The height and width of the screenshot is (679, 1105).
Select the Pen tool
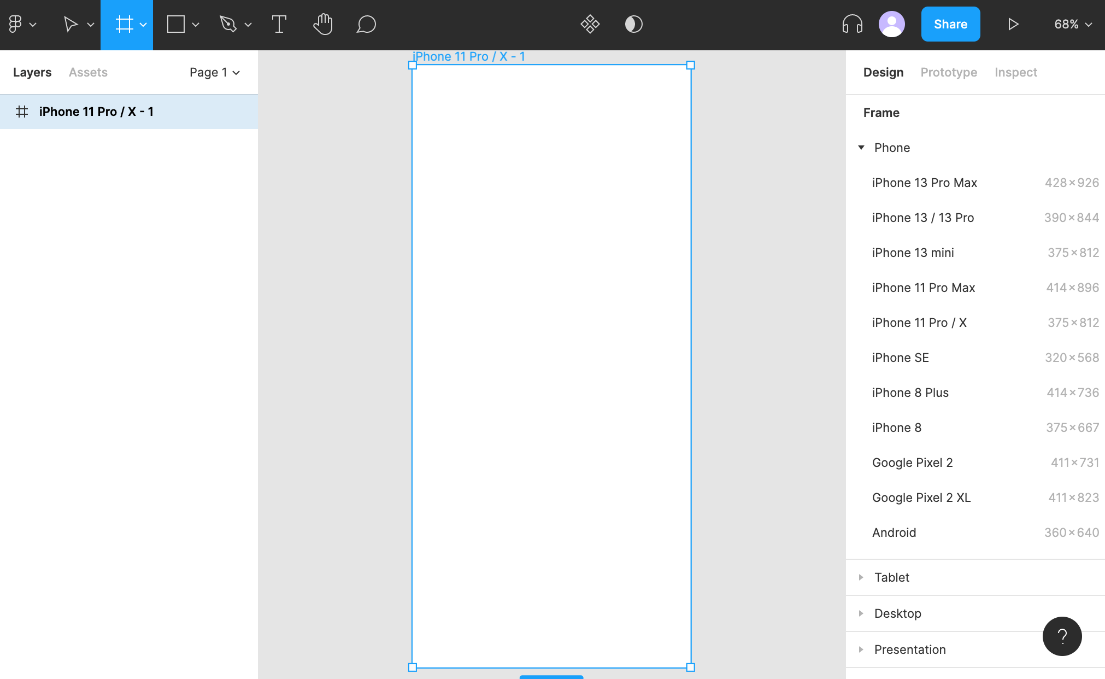(x=228, y=24)
